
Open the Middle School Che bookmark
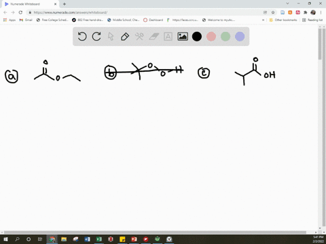(124, 20)
